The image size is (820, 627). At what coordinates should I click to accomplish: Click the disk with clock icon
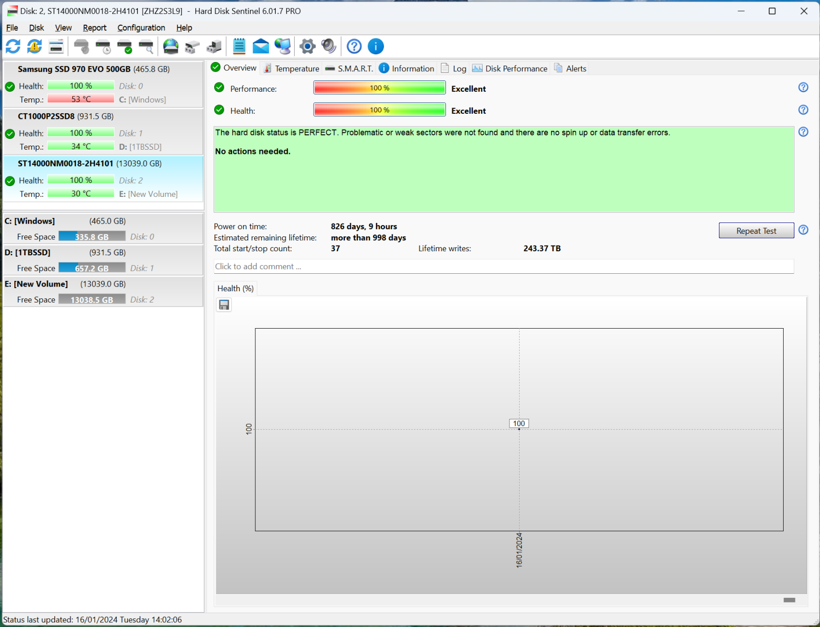click(x=103, y=47)
